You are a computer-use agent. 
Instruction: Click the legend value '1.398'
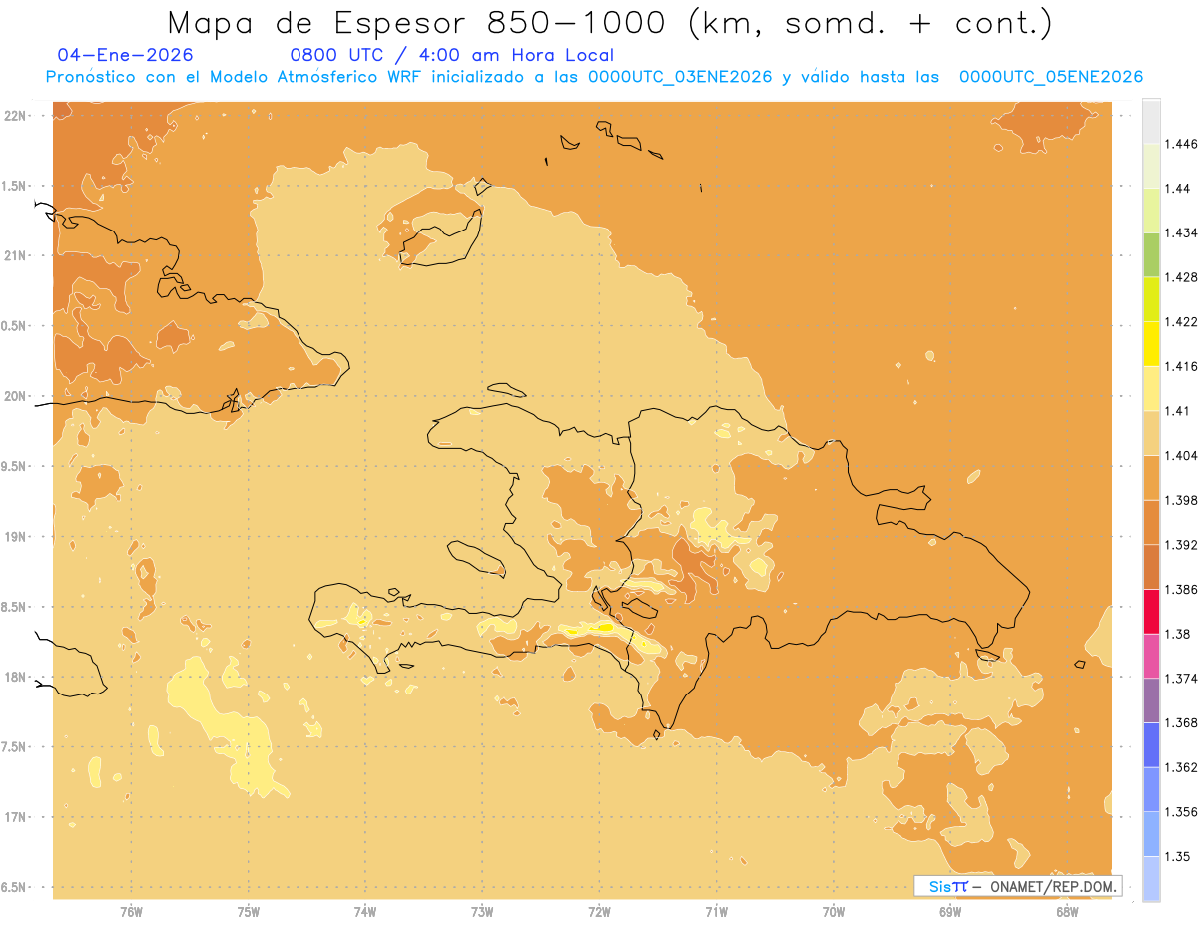coord(1180,500)
